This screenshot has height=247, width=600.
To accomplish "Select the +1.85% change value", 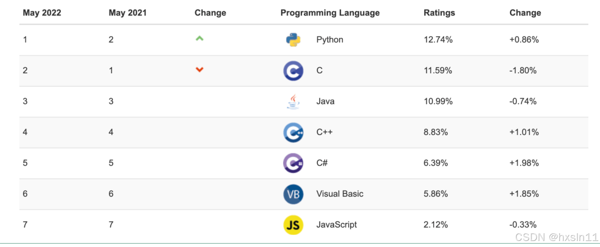I will click(524, 194).
